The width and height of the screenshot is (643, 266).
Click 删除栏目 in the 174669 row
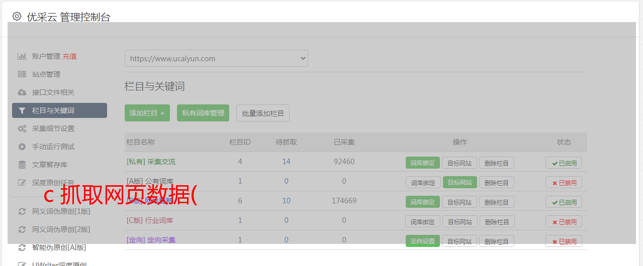496,202
